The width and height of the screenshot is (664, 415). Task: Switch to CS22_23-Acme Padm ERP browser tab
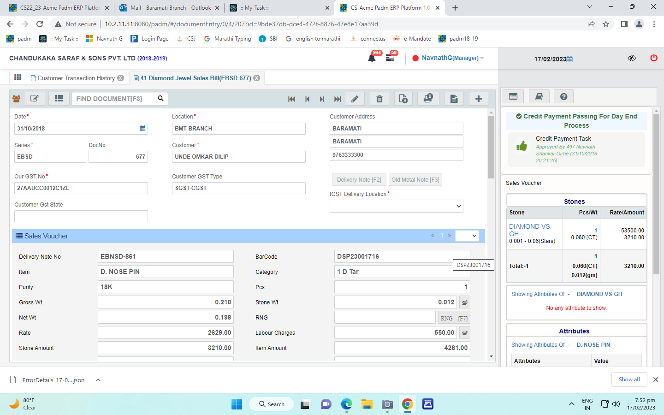click(59, 8)
